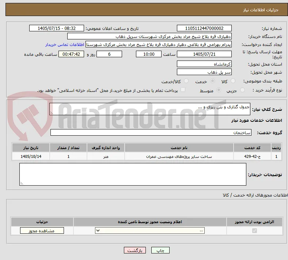Click the buyer organization name field
Viewport: 288px width, 260px height.
point(149,36)
